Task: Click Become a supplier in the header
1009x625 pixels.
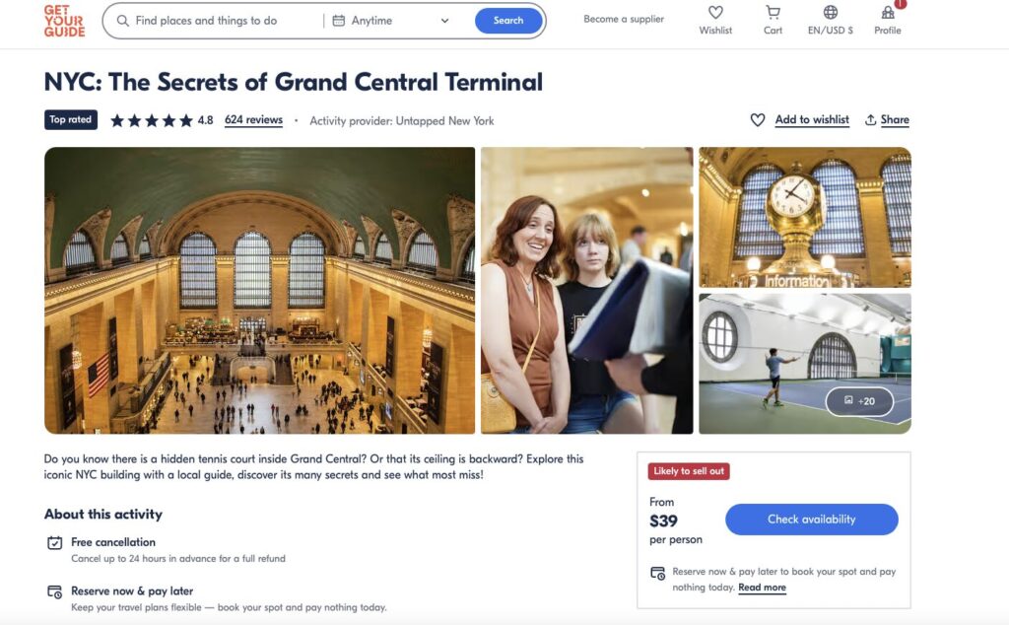Action: [624, 20]
